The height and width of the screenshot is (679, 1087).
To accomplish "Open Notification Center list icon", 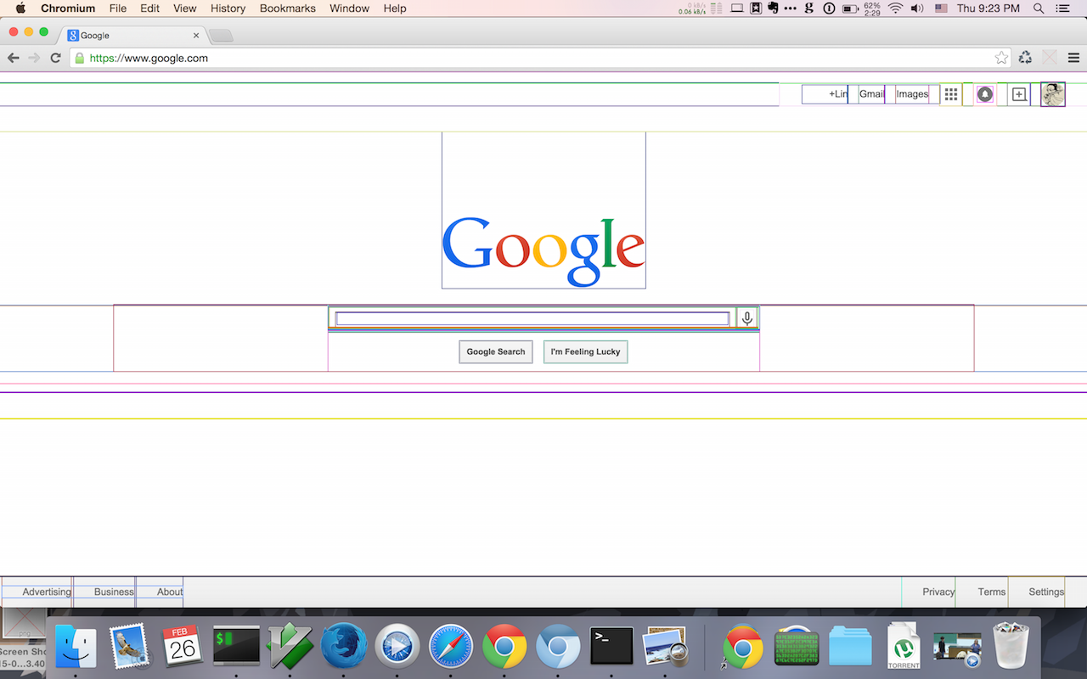I will pos(1062,8).
